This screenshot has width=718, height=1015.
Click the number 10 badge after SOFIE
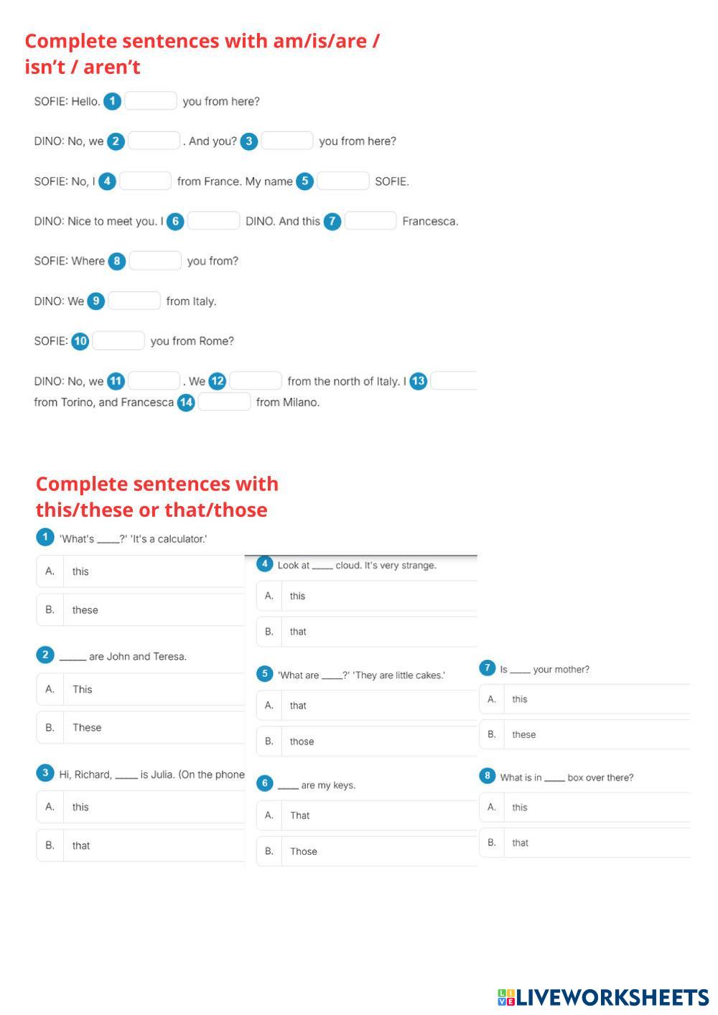click(x=80, y=341)
